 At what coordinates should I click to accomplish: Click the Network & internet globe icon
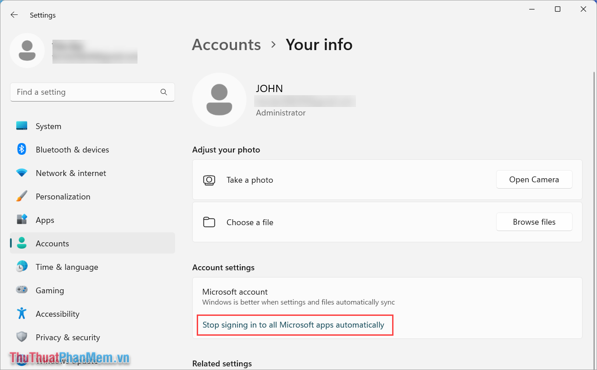(21, 173)
